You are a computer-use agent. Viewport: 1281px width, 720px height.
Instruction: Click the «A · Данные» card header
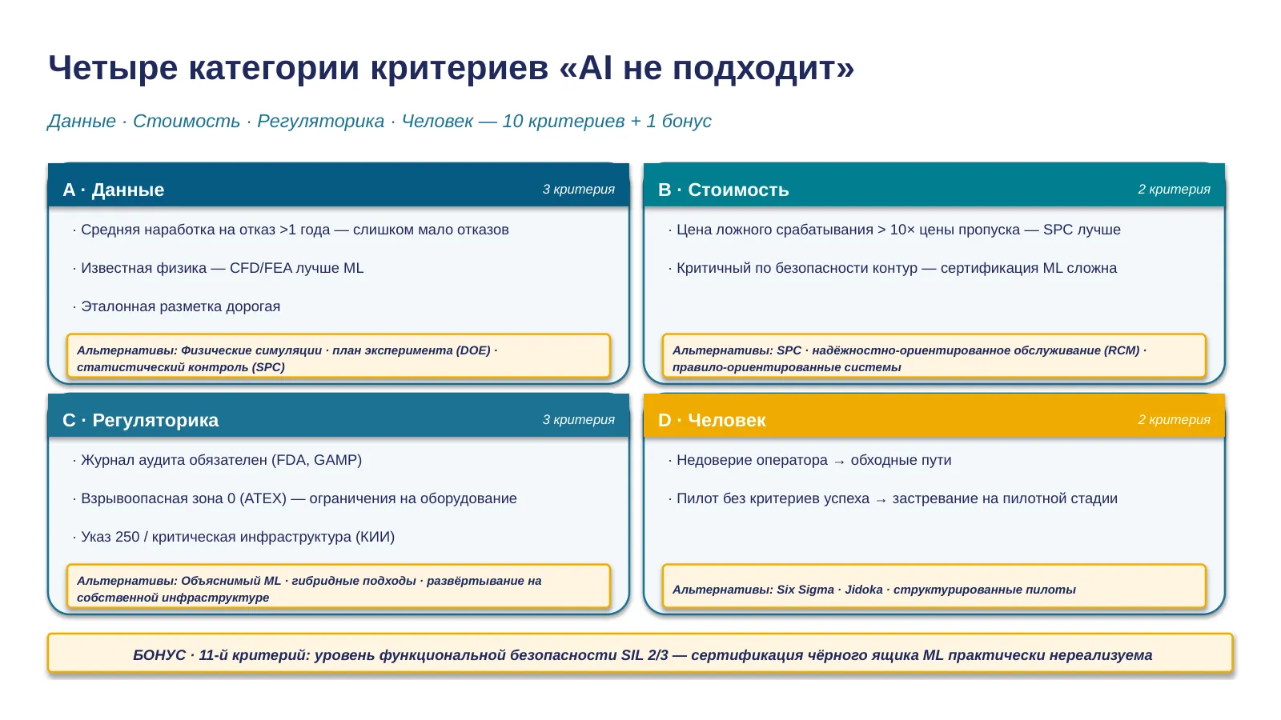(339, 185)
